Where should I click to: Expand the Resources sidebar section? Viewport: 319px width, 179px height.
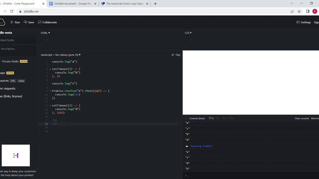tap(4, 81)
